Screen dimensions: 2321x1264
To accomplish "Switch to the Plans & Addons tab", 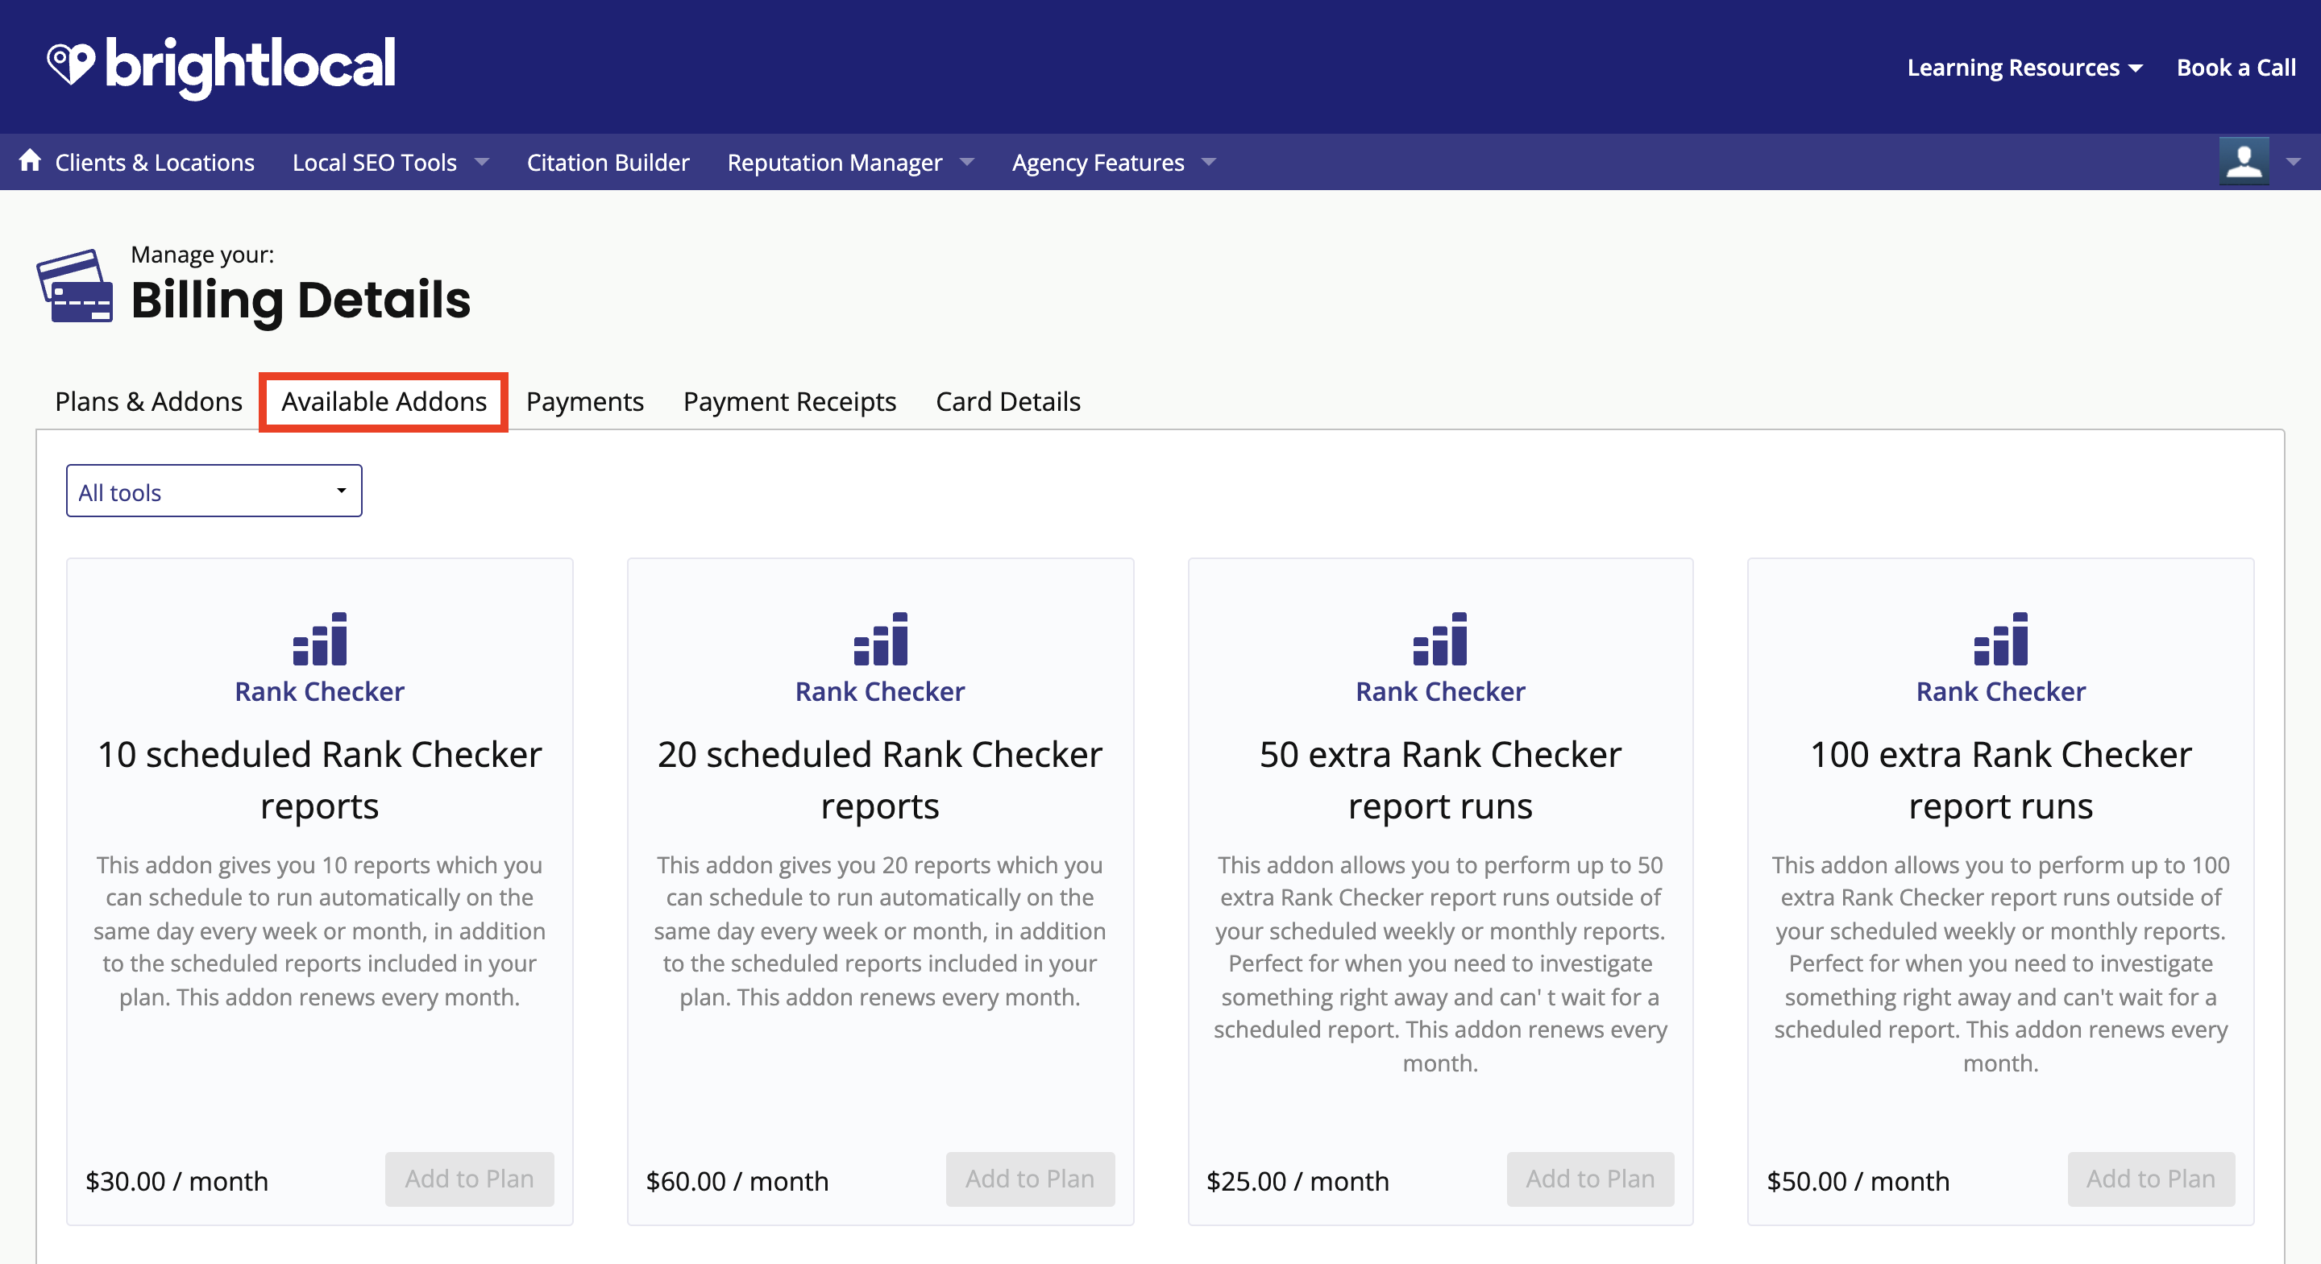I will (x=148, y=401).
